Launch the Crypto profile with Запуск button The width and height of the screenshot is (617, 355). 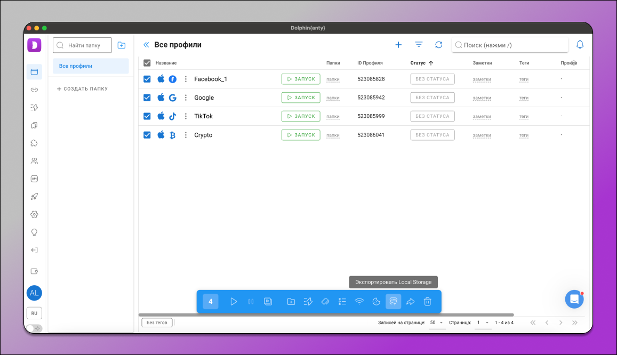pos(301,135)
